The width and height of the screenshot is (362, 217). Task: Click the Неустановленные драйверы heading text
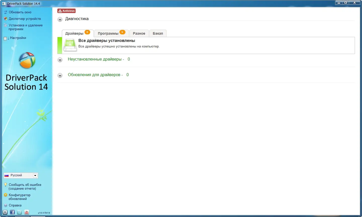coord(96,59)
